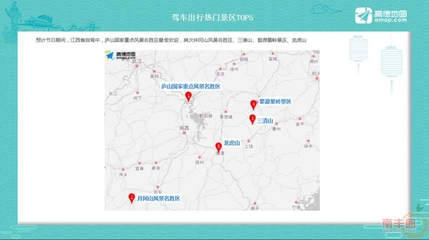The width and height of the screenshot is (429, 240).
Task: Select the 景德镇 city label
Action: click(x=226, y=117)
